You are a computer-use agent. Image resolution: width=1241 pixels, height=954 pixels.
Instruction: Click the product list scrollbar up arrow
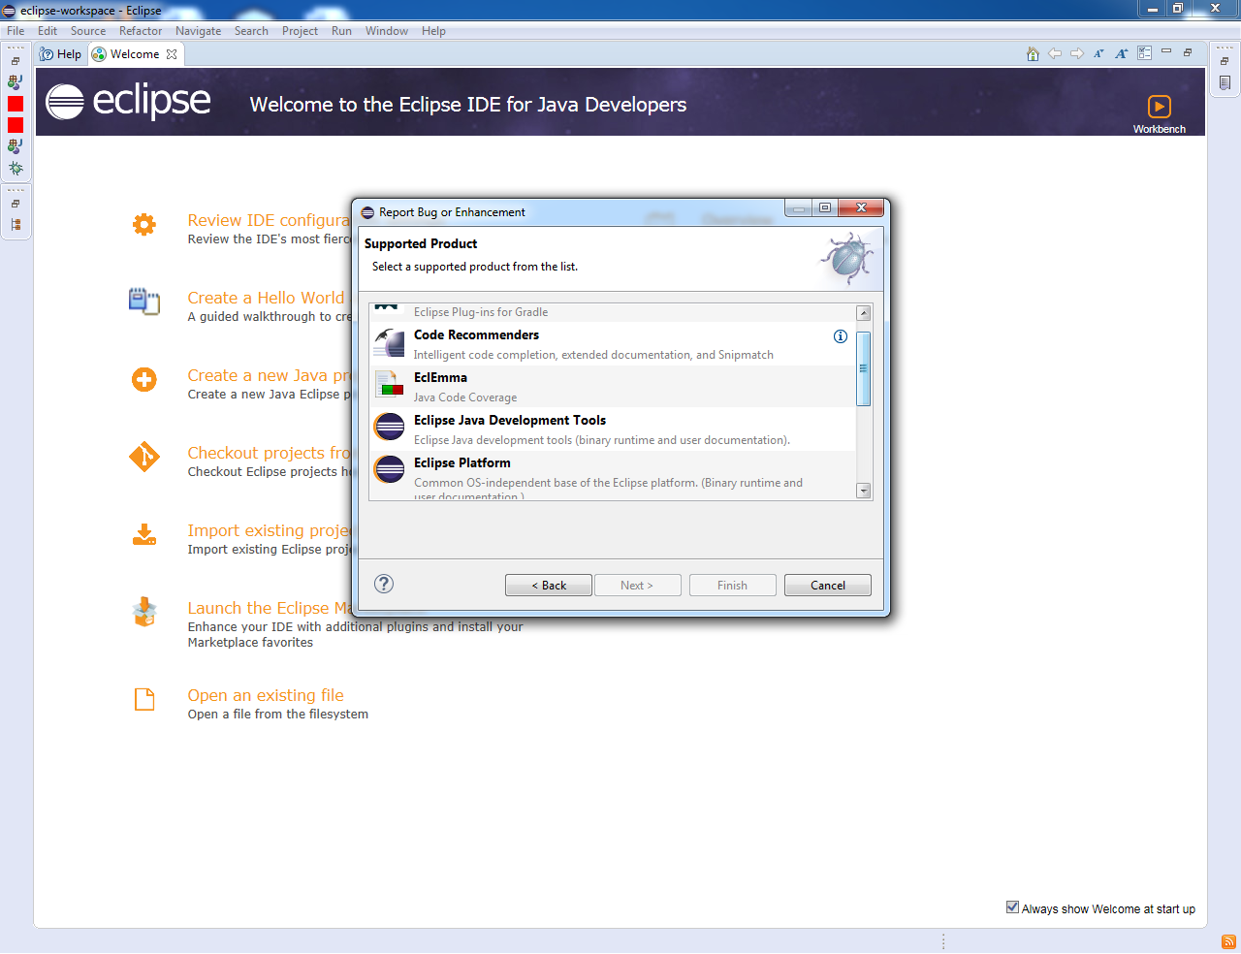tap(864, 313)
